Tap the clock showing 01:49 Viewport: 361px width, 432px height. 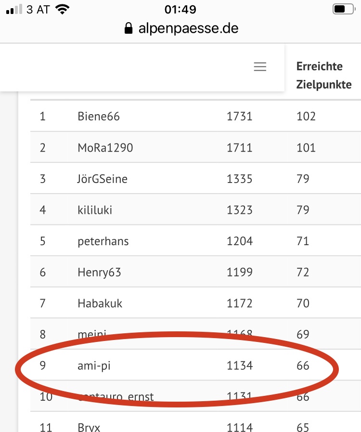pos(180,10)
